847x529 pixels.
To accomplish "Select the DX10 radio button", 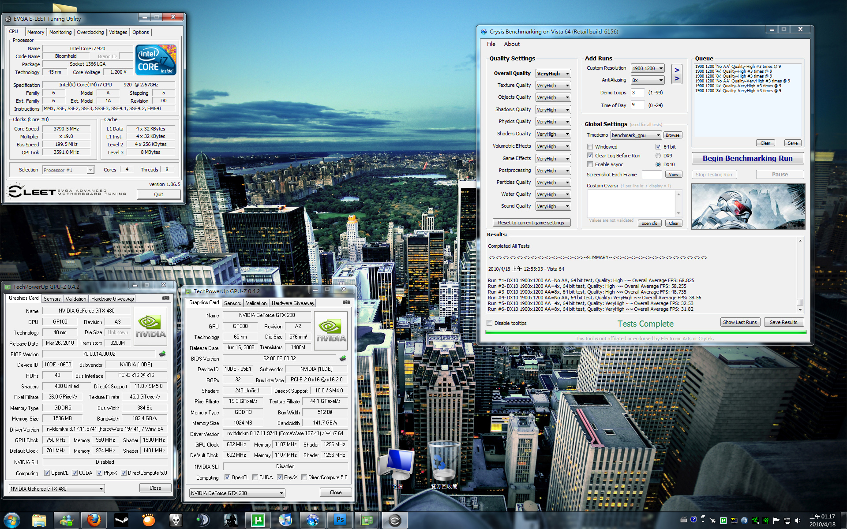I will tap(658, 164).
